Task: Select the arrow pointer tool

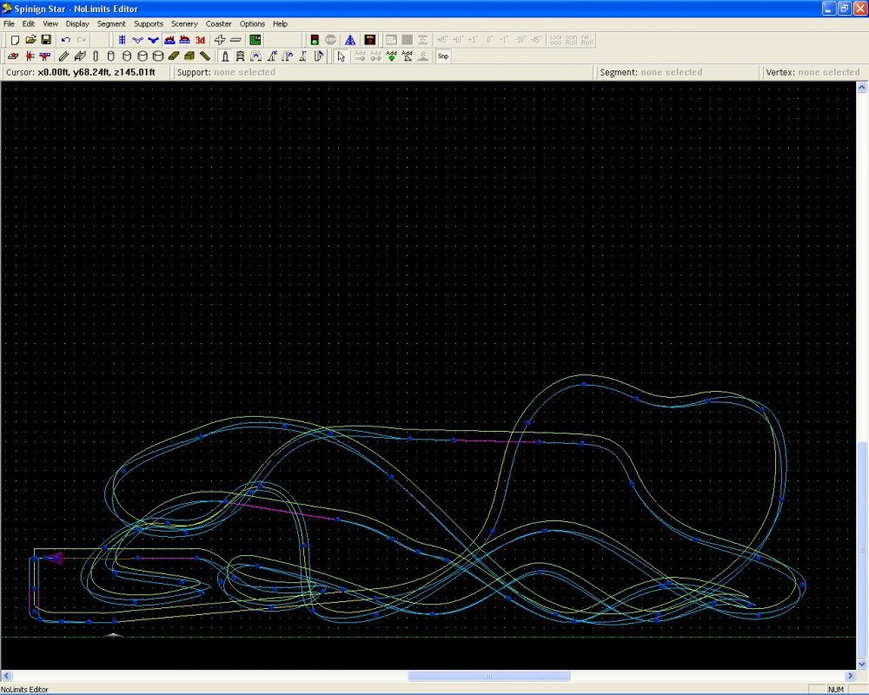Action: 341,56
